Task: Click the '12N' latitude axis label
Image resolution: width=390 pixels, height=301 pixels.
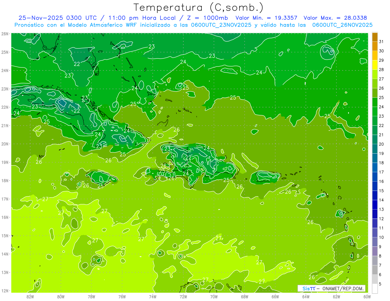Action: [5, 291]
